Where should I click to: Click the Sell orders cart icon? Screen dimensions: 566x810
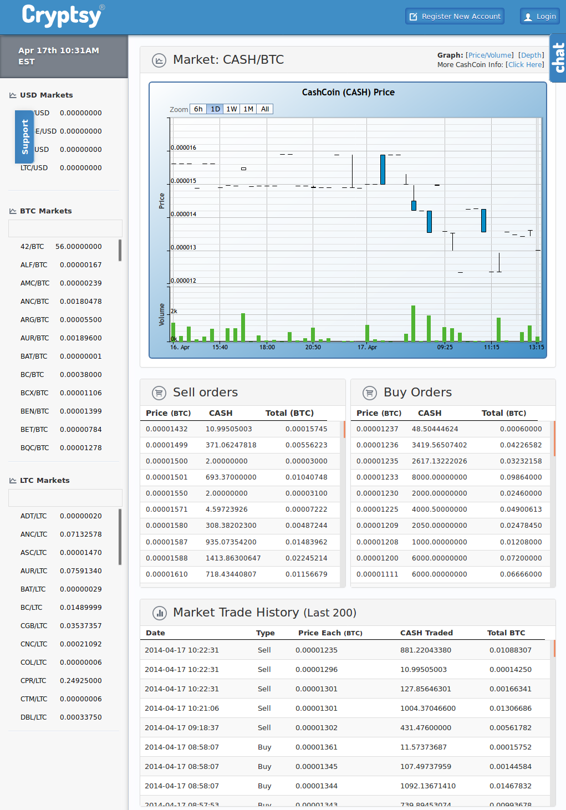[159, 393]
